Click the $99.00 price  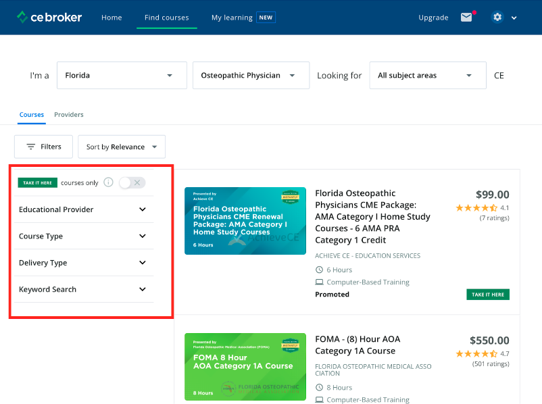tap(492, 195)
